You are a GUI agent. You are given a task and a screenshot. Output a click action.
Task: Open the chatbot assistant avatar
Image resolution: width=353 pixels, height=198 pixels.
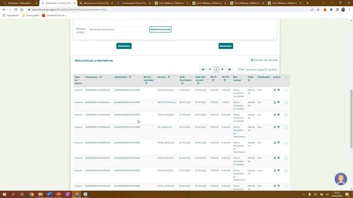pos(341,179)
